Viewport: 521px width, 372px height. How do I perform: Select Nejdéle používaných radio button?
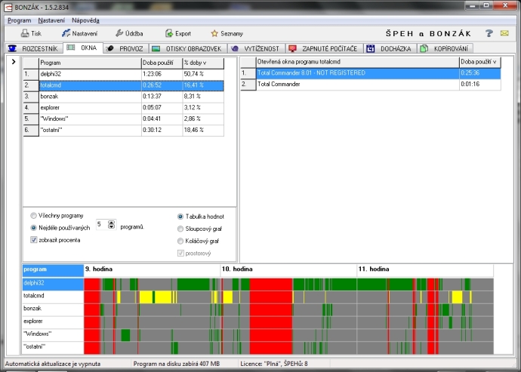[x=33, y=228]
